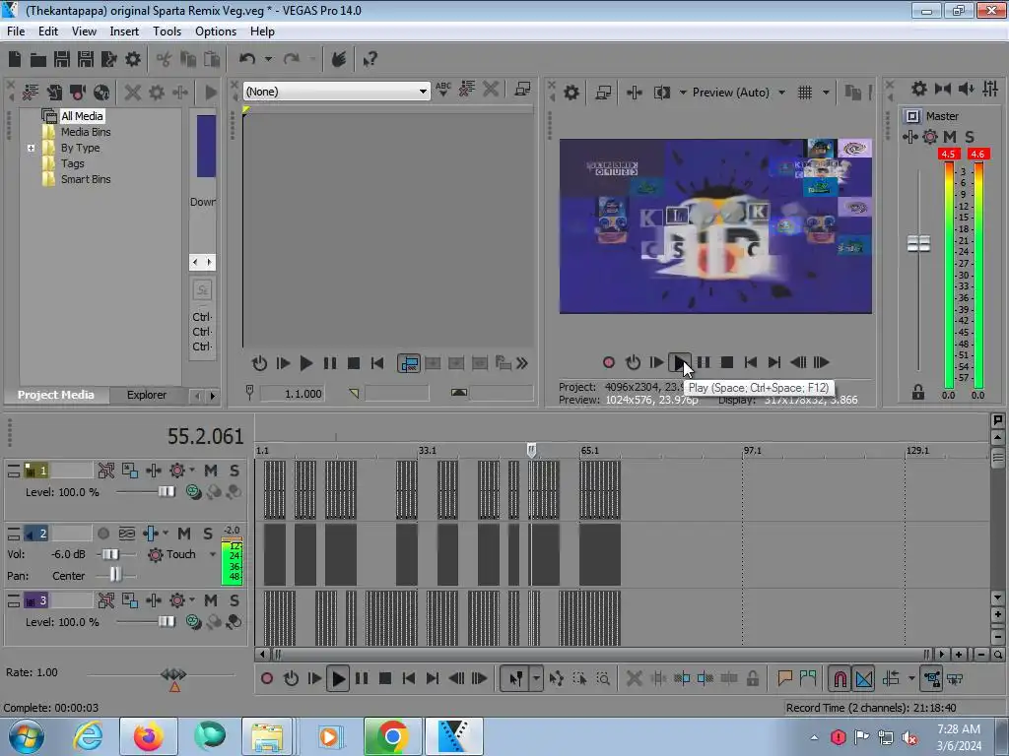1009x756 pixels.
Task: Select the Smart Bins folder
Action: [86, 179]
